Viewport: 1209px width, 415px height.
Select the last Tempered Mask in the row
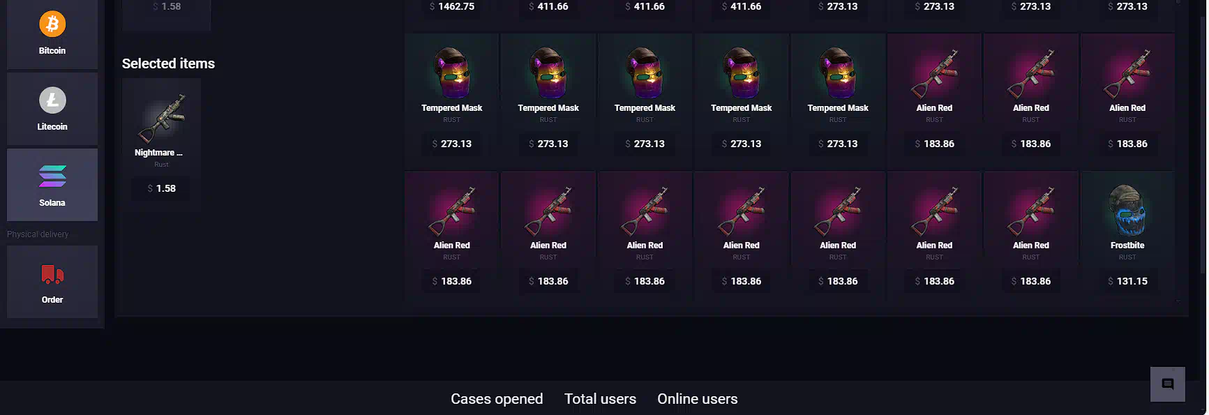(837, 99)
